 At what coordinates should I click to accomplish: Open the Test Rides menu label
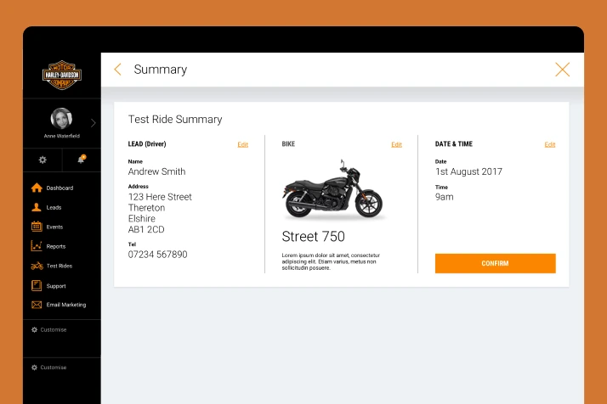pos(60,266)
